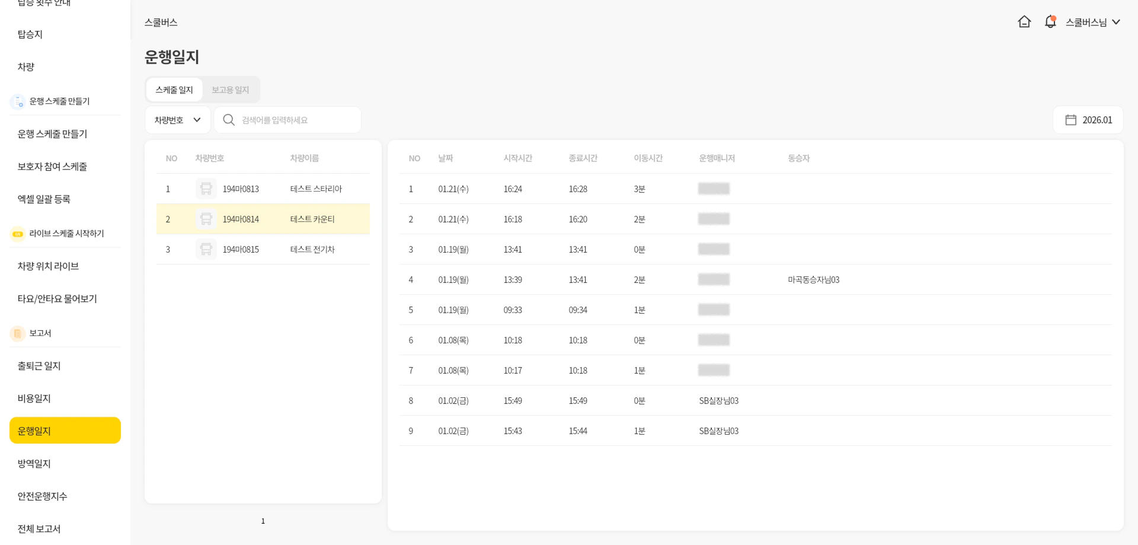Open 엑셀 일괄 등록 menu item
This screenshot has height=545, width=1138.
44,199
